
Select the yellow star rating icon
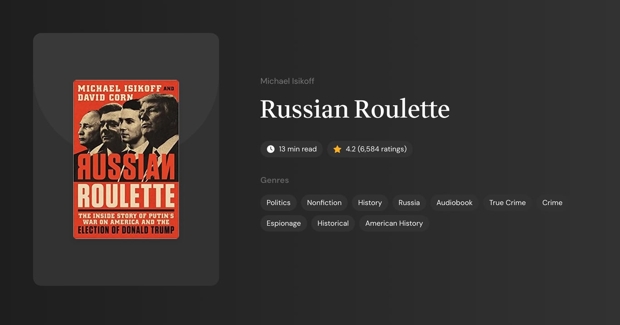(337, 149)
